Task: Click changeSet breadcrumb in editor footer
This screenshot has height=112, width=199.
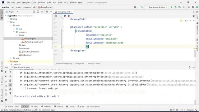Action: 80,63
